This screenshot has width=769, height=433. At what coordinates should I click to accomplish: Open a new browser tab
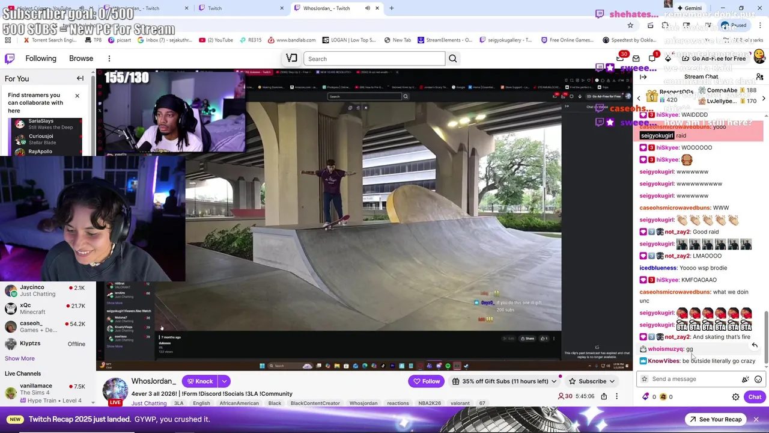pyautogui.click(x=392, y=8)
